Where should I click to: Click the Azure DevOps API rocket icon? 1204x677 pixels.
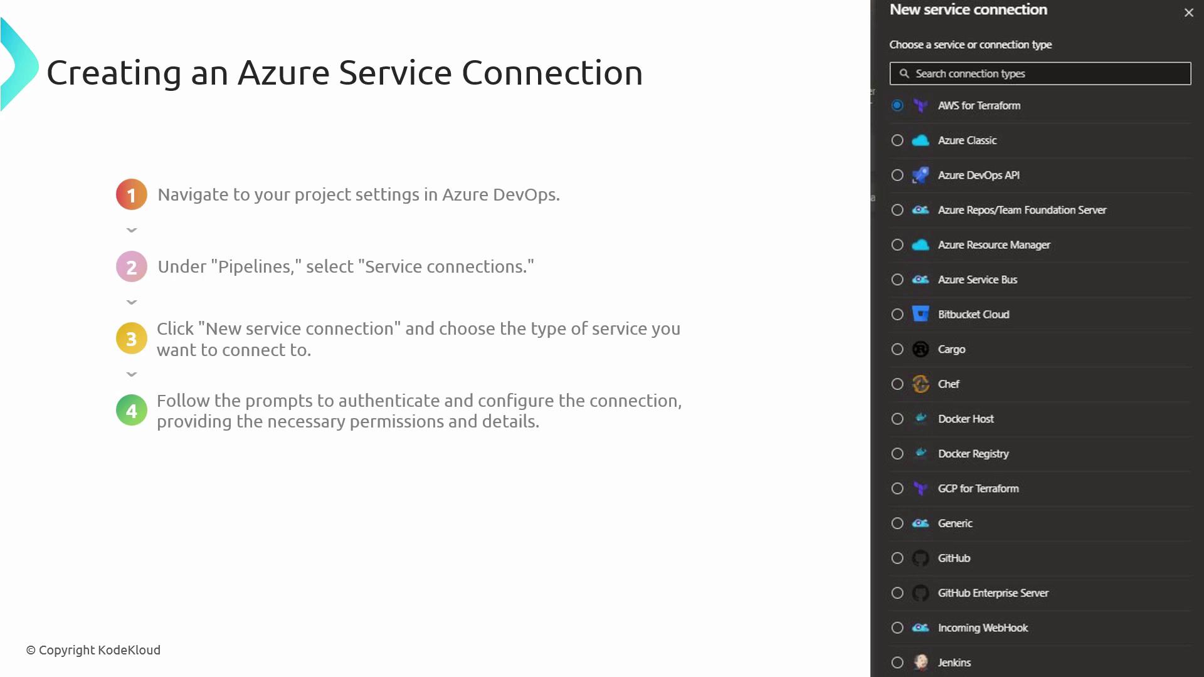pyautogui.click(x=920, y=176)
